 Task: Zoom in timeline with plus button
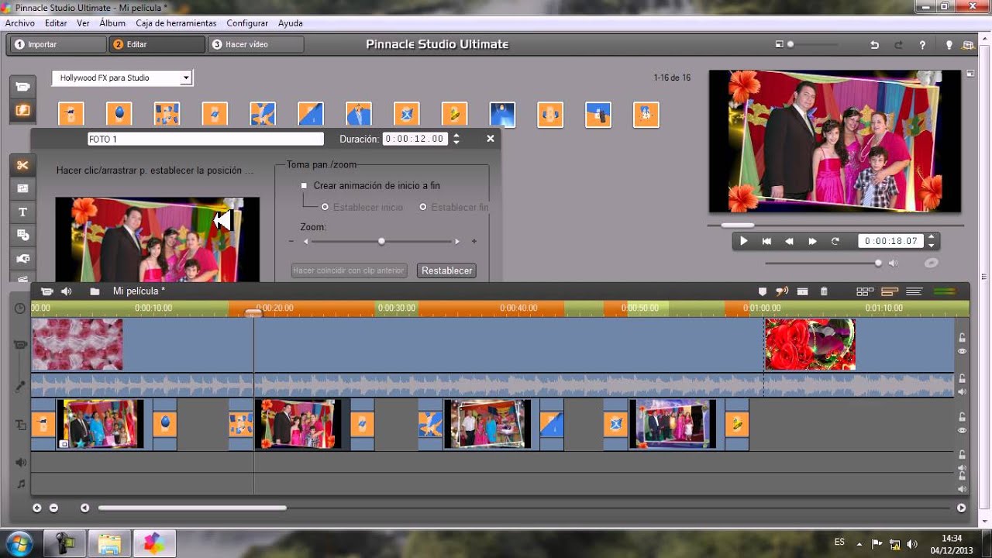[x=36, y=508]
